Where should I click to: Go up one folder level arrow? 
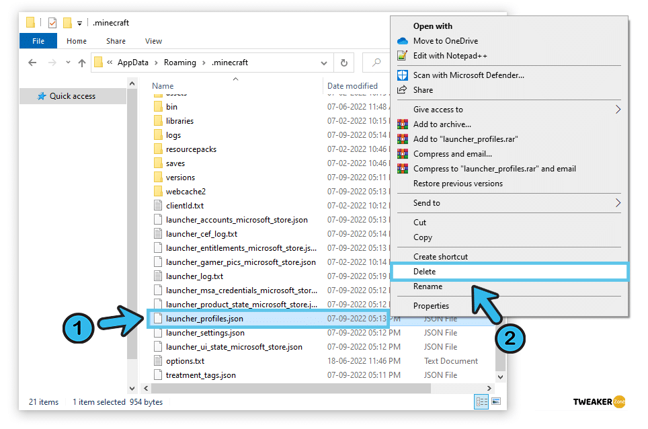pos(82,63)
